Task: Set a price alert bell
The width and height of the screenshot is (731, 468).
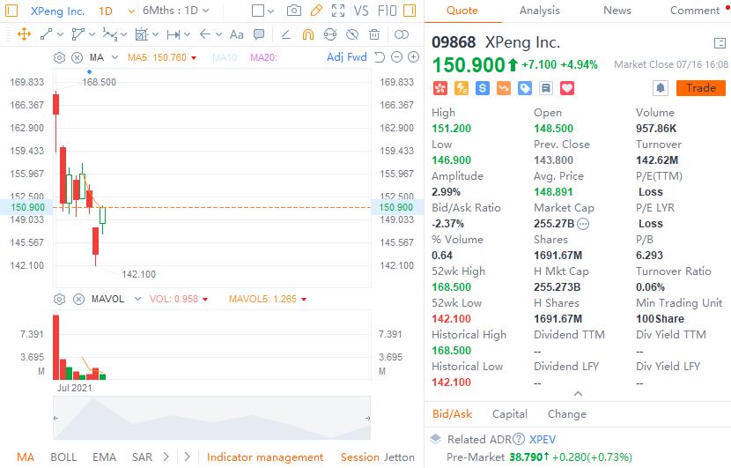Action: (x=661, y=88)
